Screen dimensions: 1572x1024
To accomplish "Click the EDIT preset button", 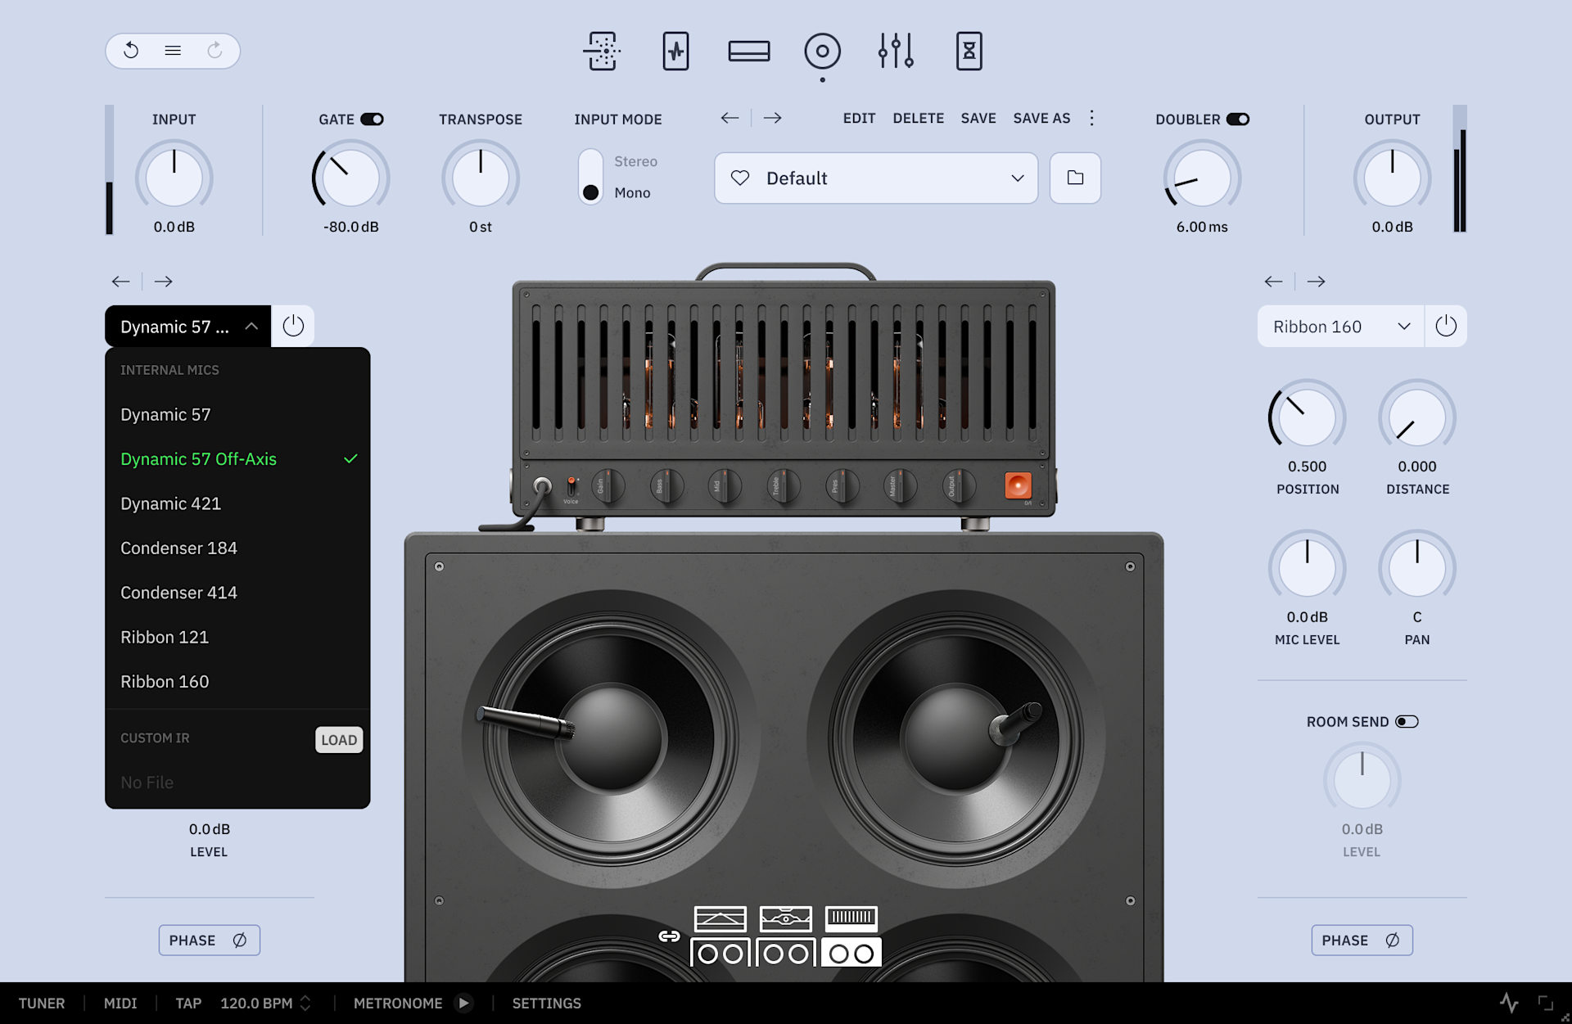I will 859,118.
